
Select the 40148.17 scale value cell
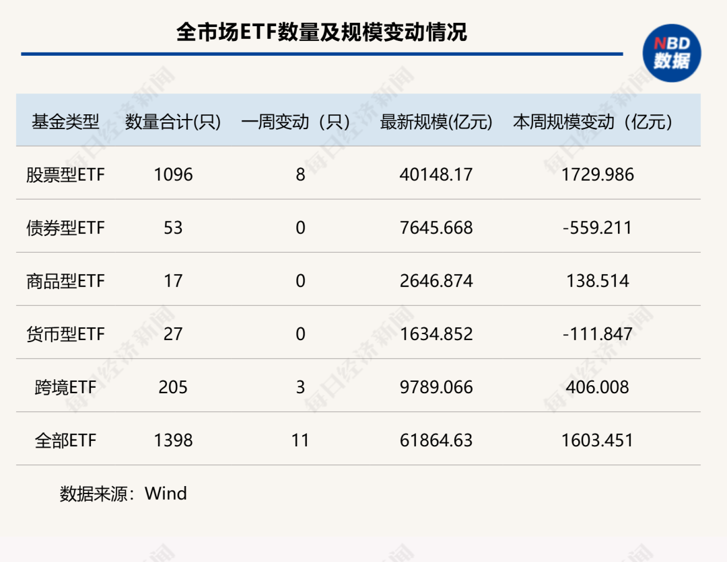[x=436, y=175]
